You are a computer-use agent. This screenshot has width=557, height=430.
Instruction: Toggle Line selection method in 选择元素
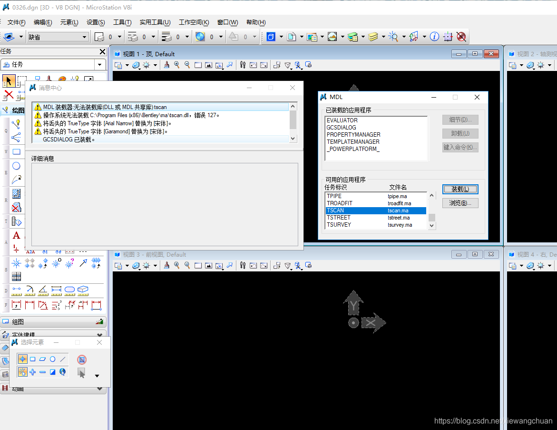coord(62,359)
